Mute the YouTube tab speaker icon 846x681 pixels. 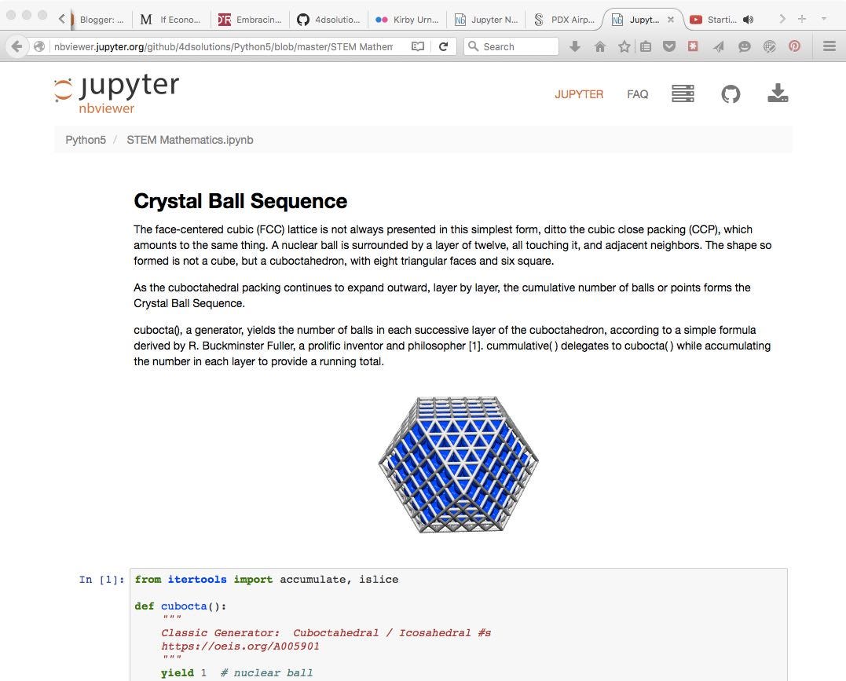(x=749, y=20)
